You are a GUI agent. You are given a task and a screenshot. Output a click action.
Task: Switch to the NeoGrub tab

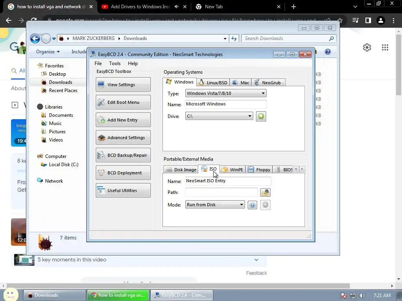point(268,83)
